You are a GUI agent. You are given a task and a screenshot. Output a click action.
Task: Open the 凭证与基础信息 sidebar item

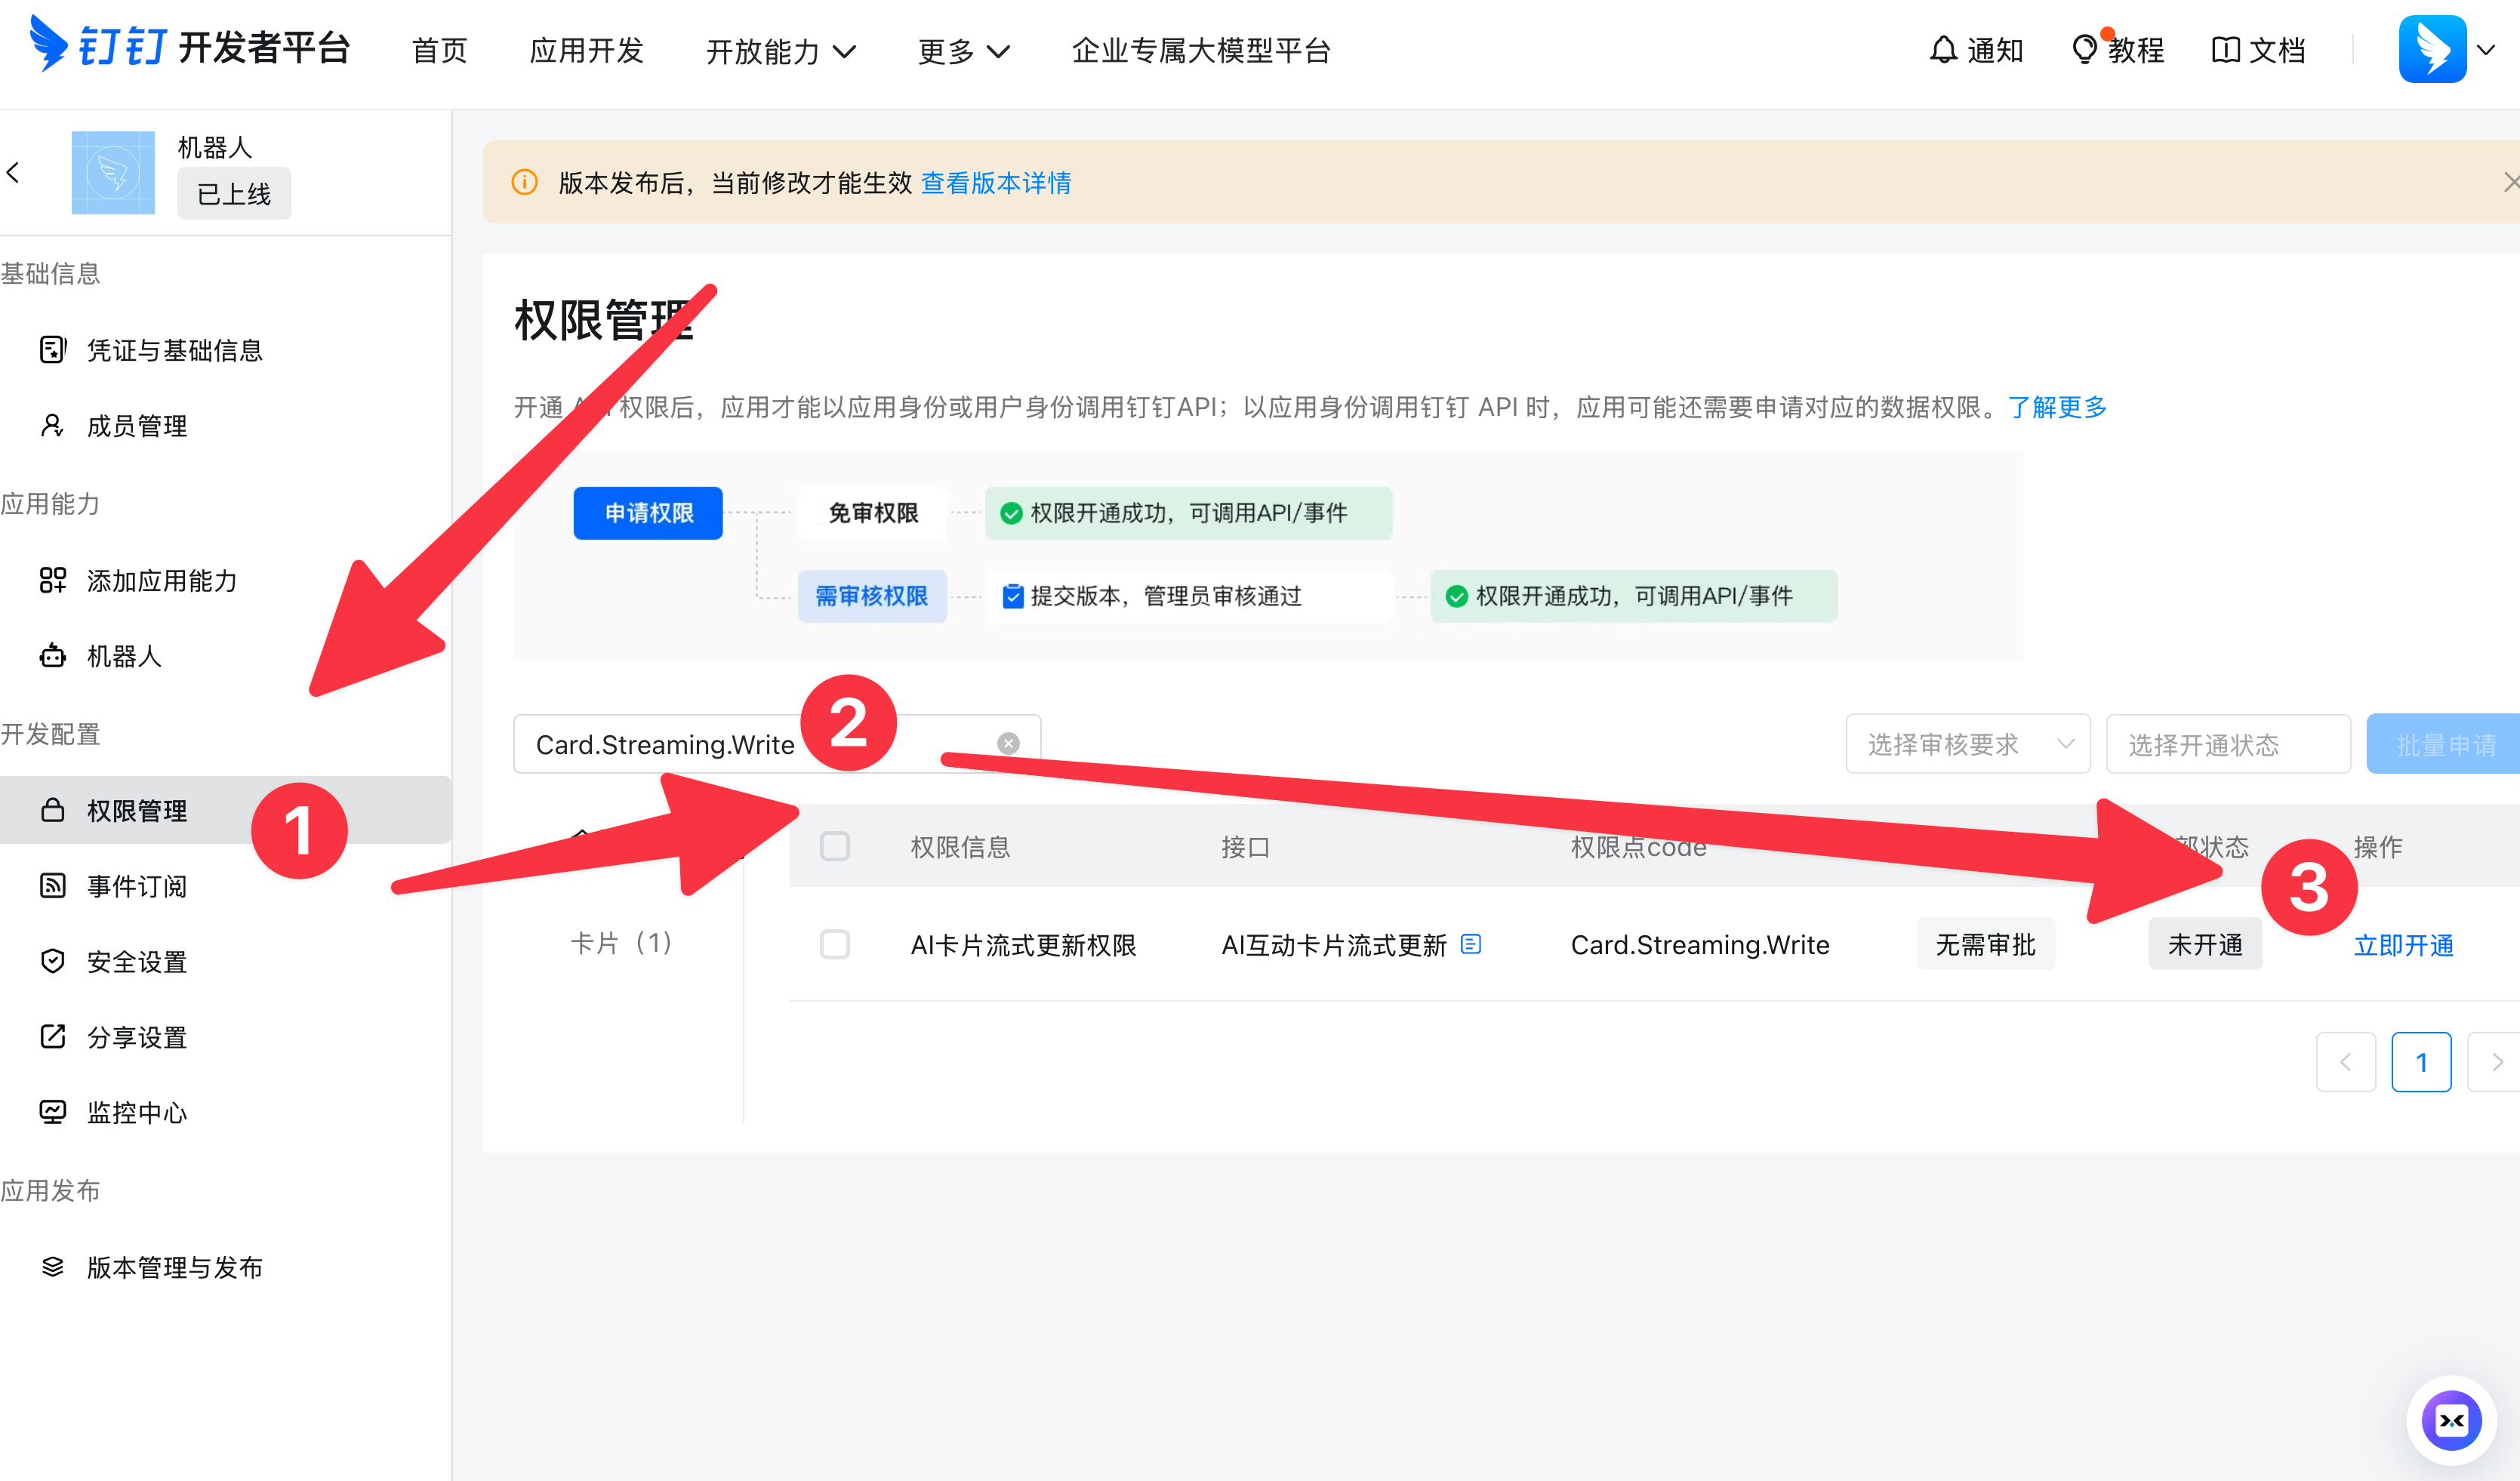point(174,350)
